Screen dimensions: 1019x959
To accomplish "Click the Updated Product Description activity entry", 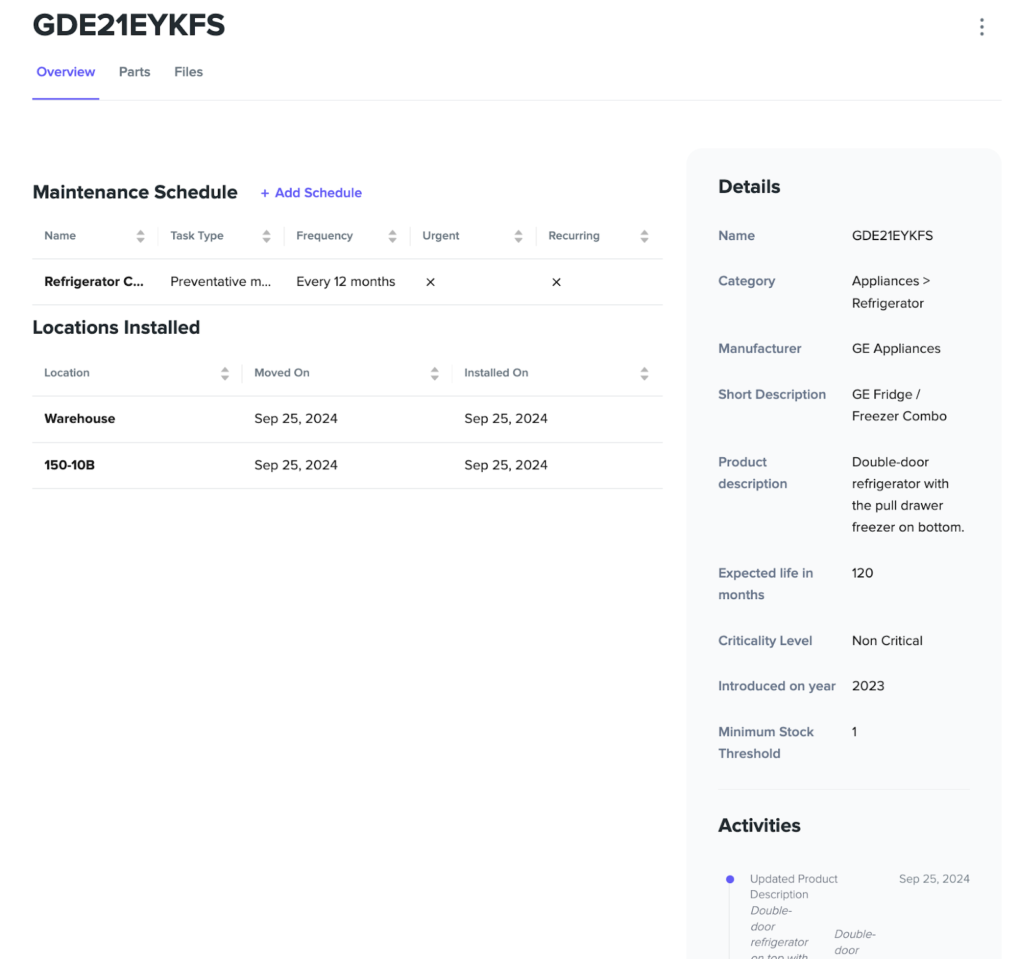I will point(794,886).
